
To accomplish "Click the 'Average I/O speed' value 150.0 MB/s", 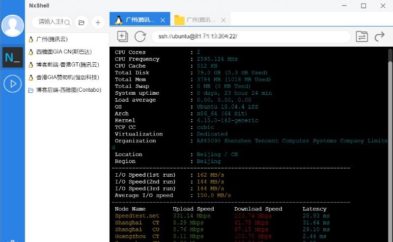I will tap(214, 195).
